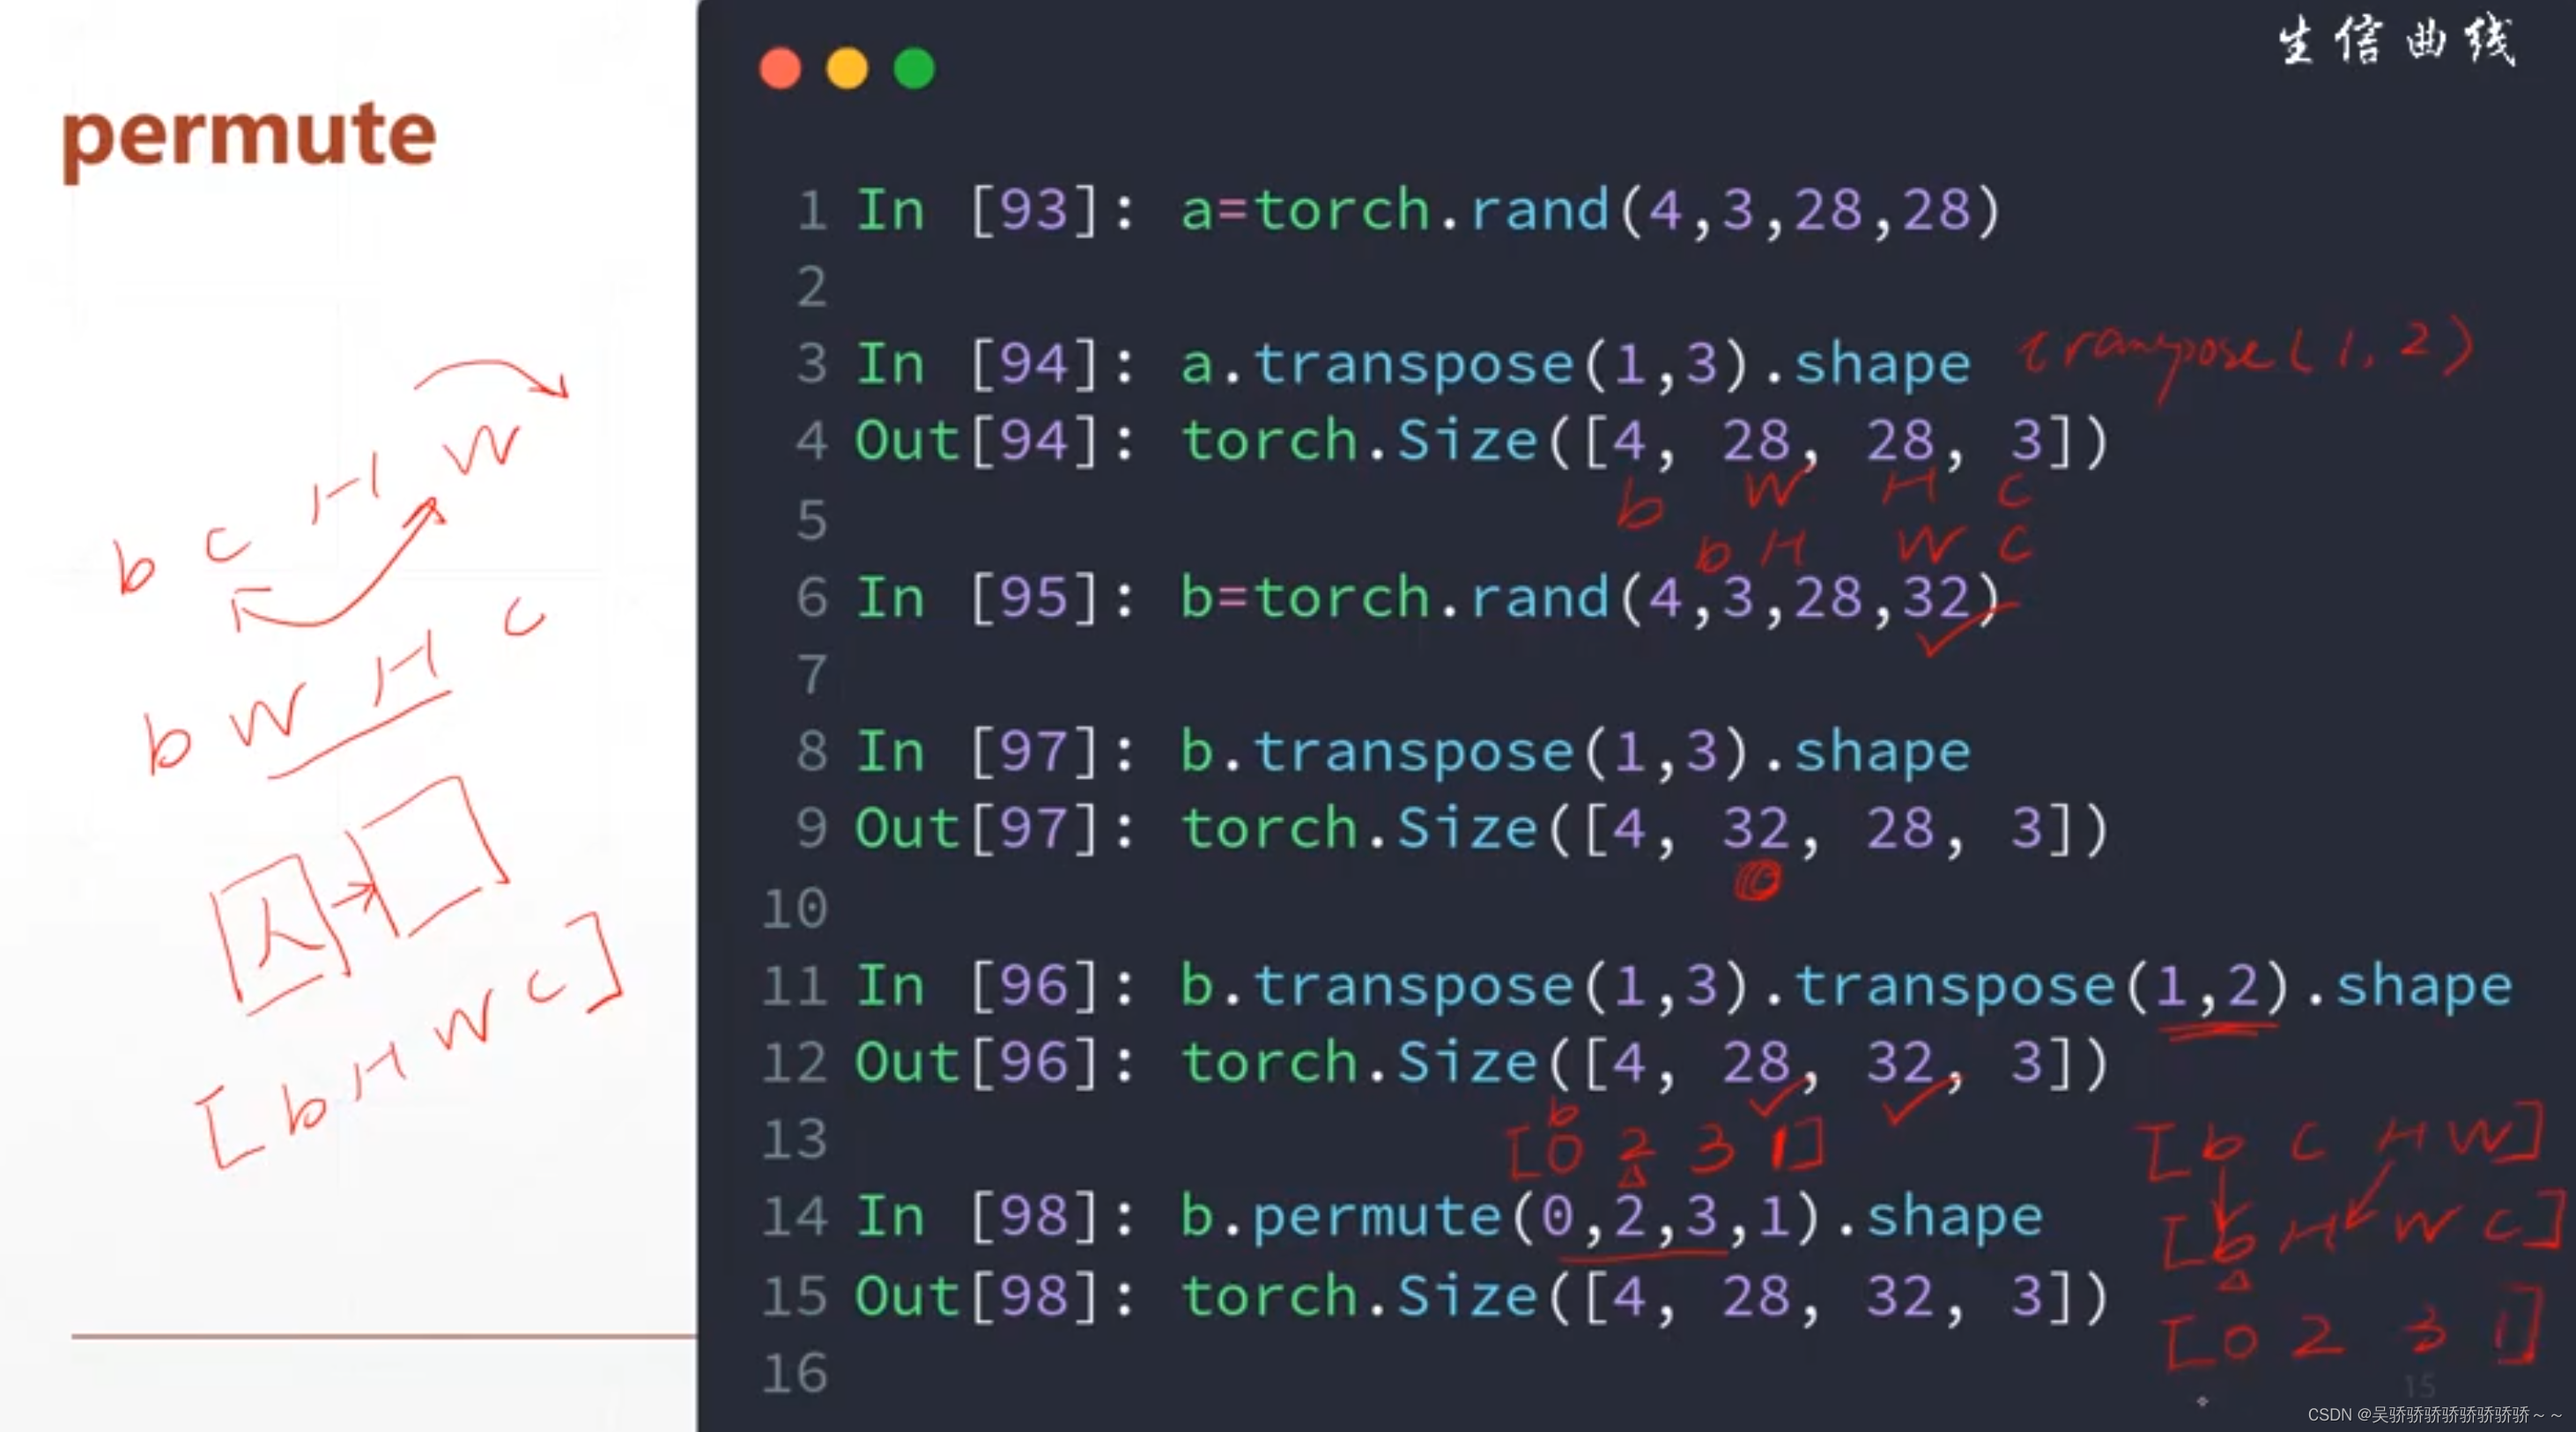The image size is (2576, 1432).
Task: Click line number 13 in the gutter
Action: point(795,1140)
